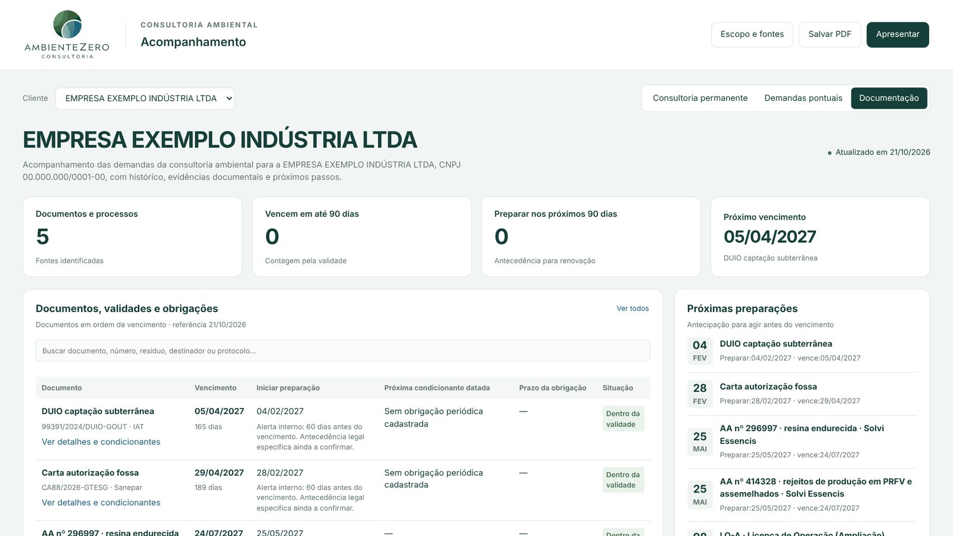Click the Ver todos link

pyautogui.click(x=633, y=308)
